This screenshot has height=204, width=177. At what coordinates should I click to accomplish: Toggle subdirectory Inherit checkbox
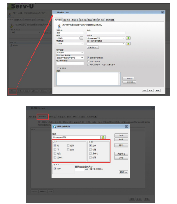click(55, 169)
